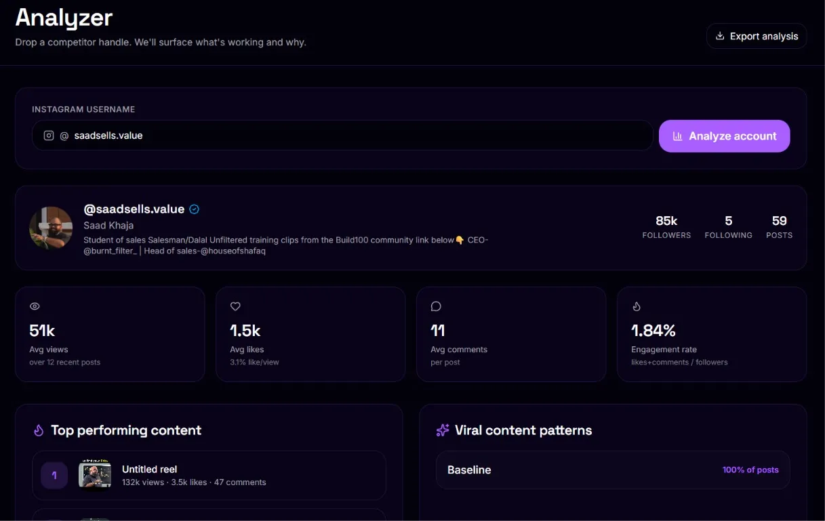Click the rank 1 badge
The height and width of the screenshot is (521, 825).
tap(54, 476)
